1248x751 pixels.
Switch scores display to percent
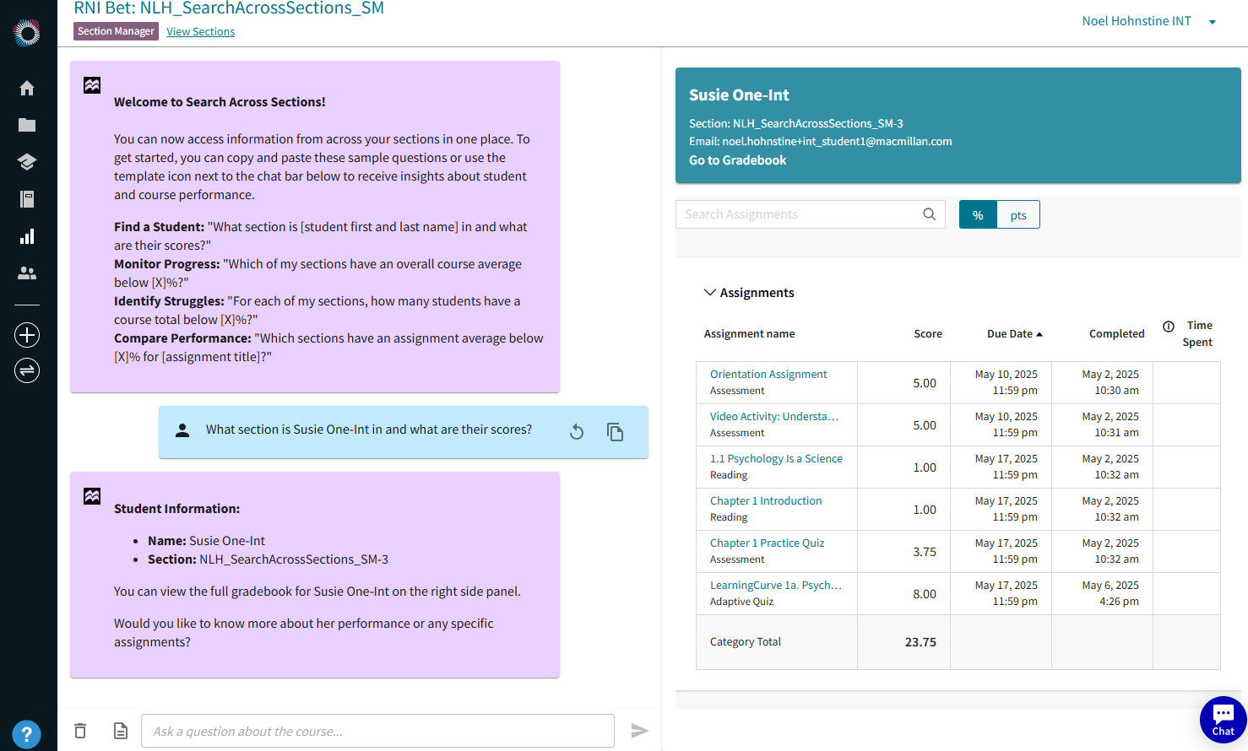point(977,214)
